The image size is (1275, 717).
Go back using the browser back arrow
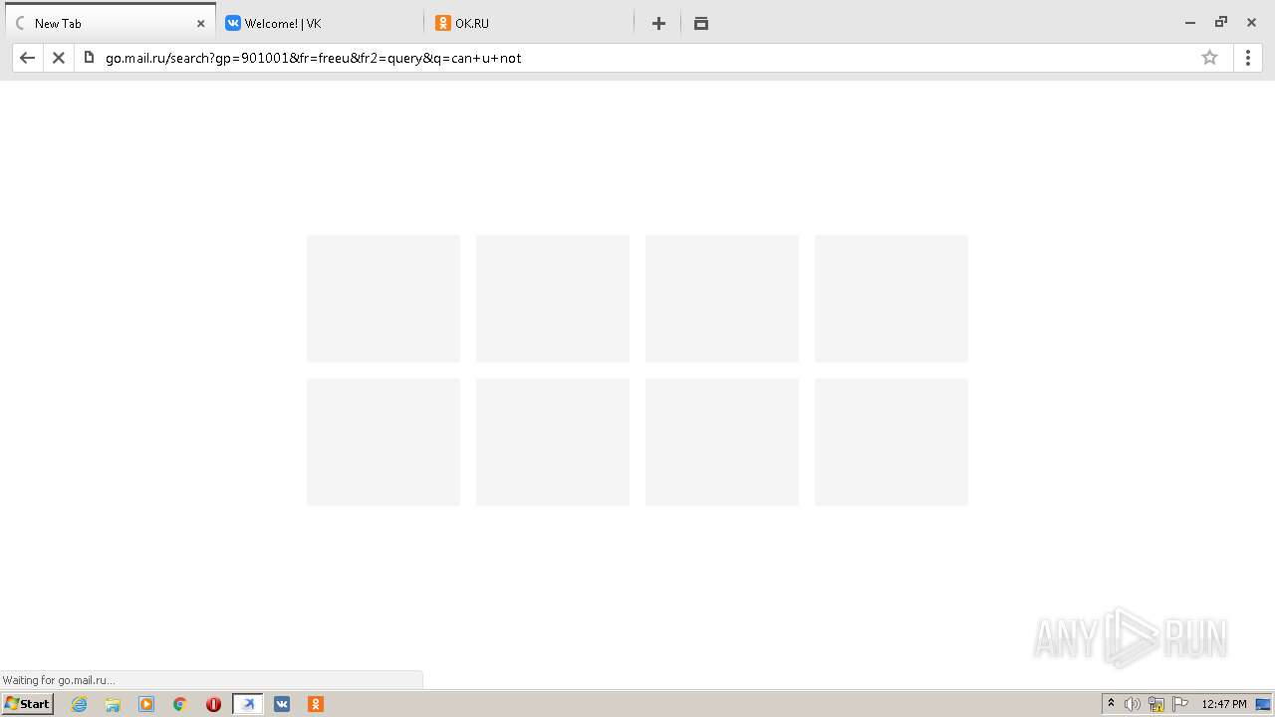point(28,58)
